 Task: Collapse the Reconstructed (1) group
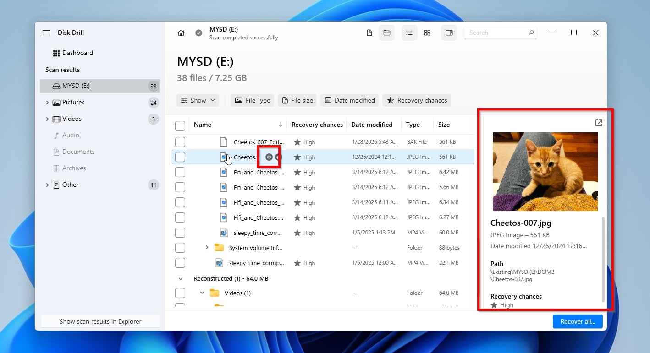click(x=180, y=278)
